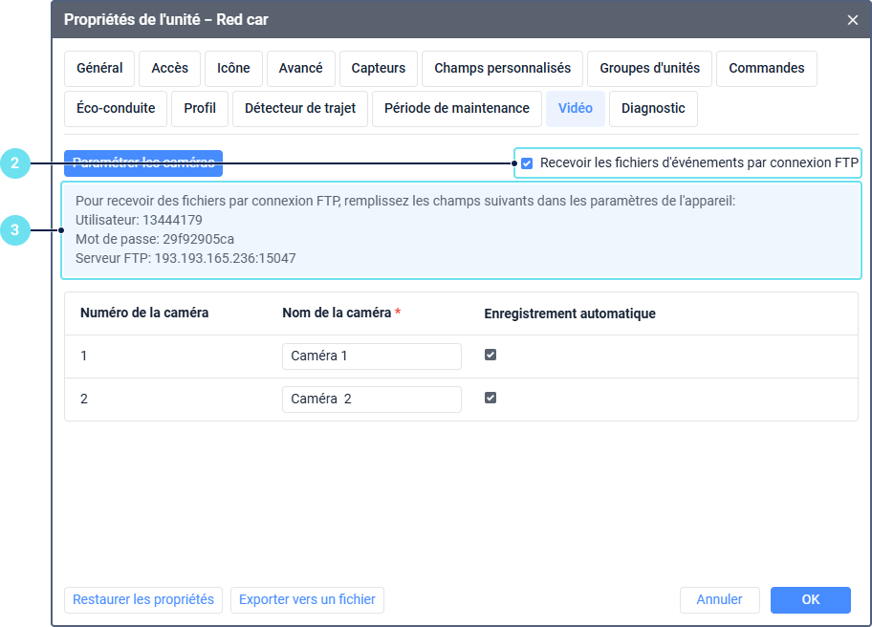Click Exporter vers un fichier
This screenshot has width=872, height=627.
tap(307, 600)
